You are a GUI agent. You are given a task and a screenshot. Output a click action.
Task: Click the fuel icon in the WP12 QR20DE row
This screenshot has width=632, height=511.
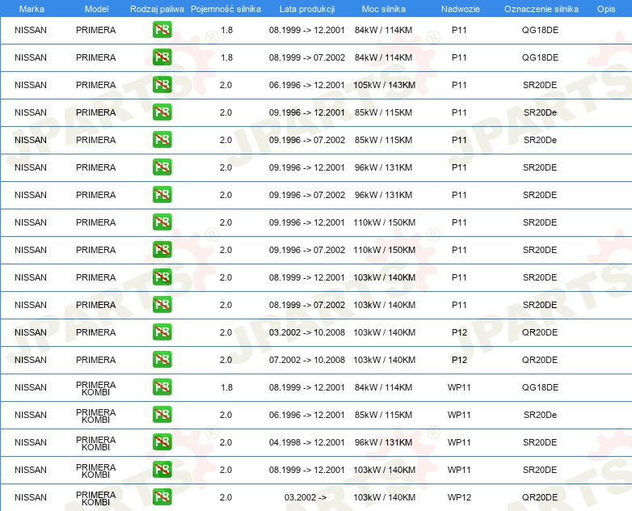point(162,497)
